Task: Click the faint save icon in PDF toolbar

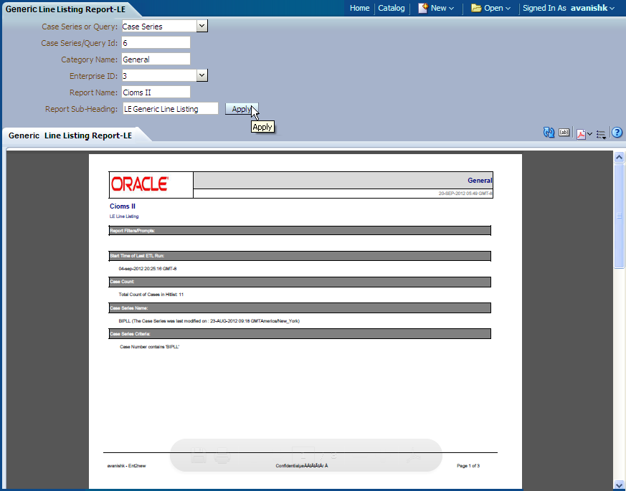Action: pyautogui.click(x=198, y=455)
